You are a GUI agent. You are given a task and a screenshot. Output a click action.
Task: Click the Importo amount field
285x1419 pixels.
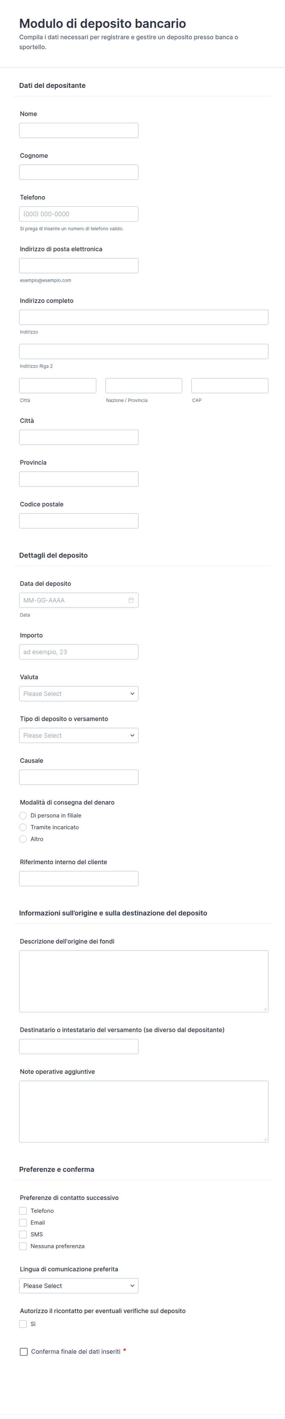(79, 652)
